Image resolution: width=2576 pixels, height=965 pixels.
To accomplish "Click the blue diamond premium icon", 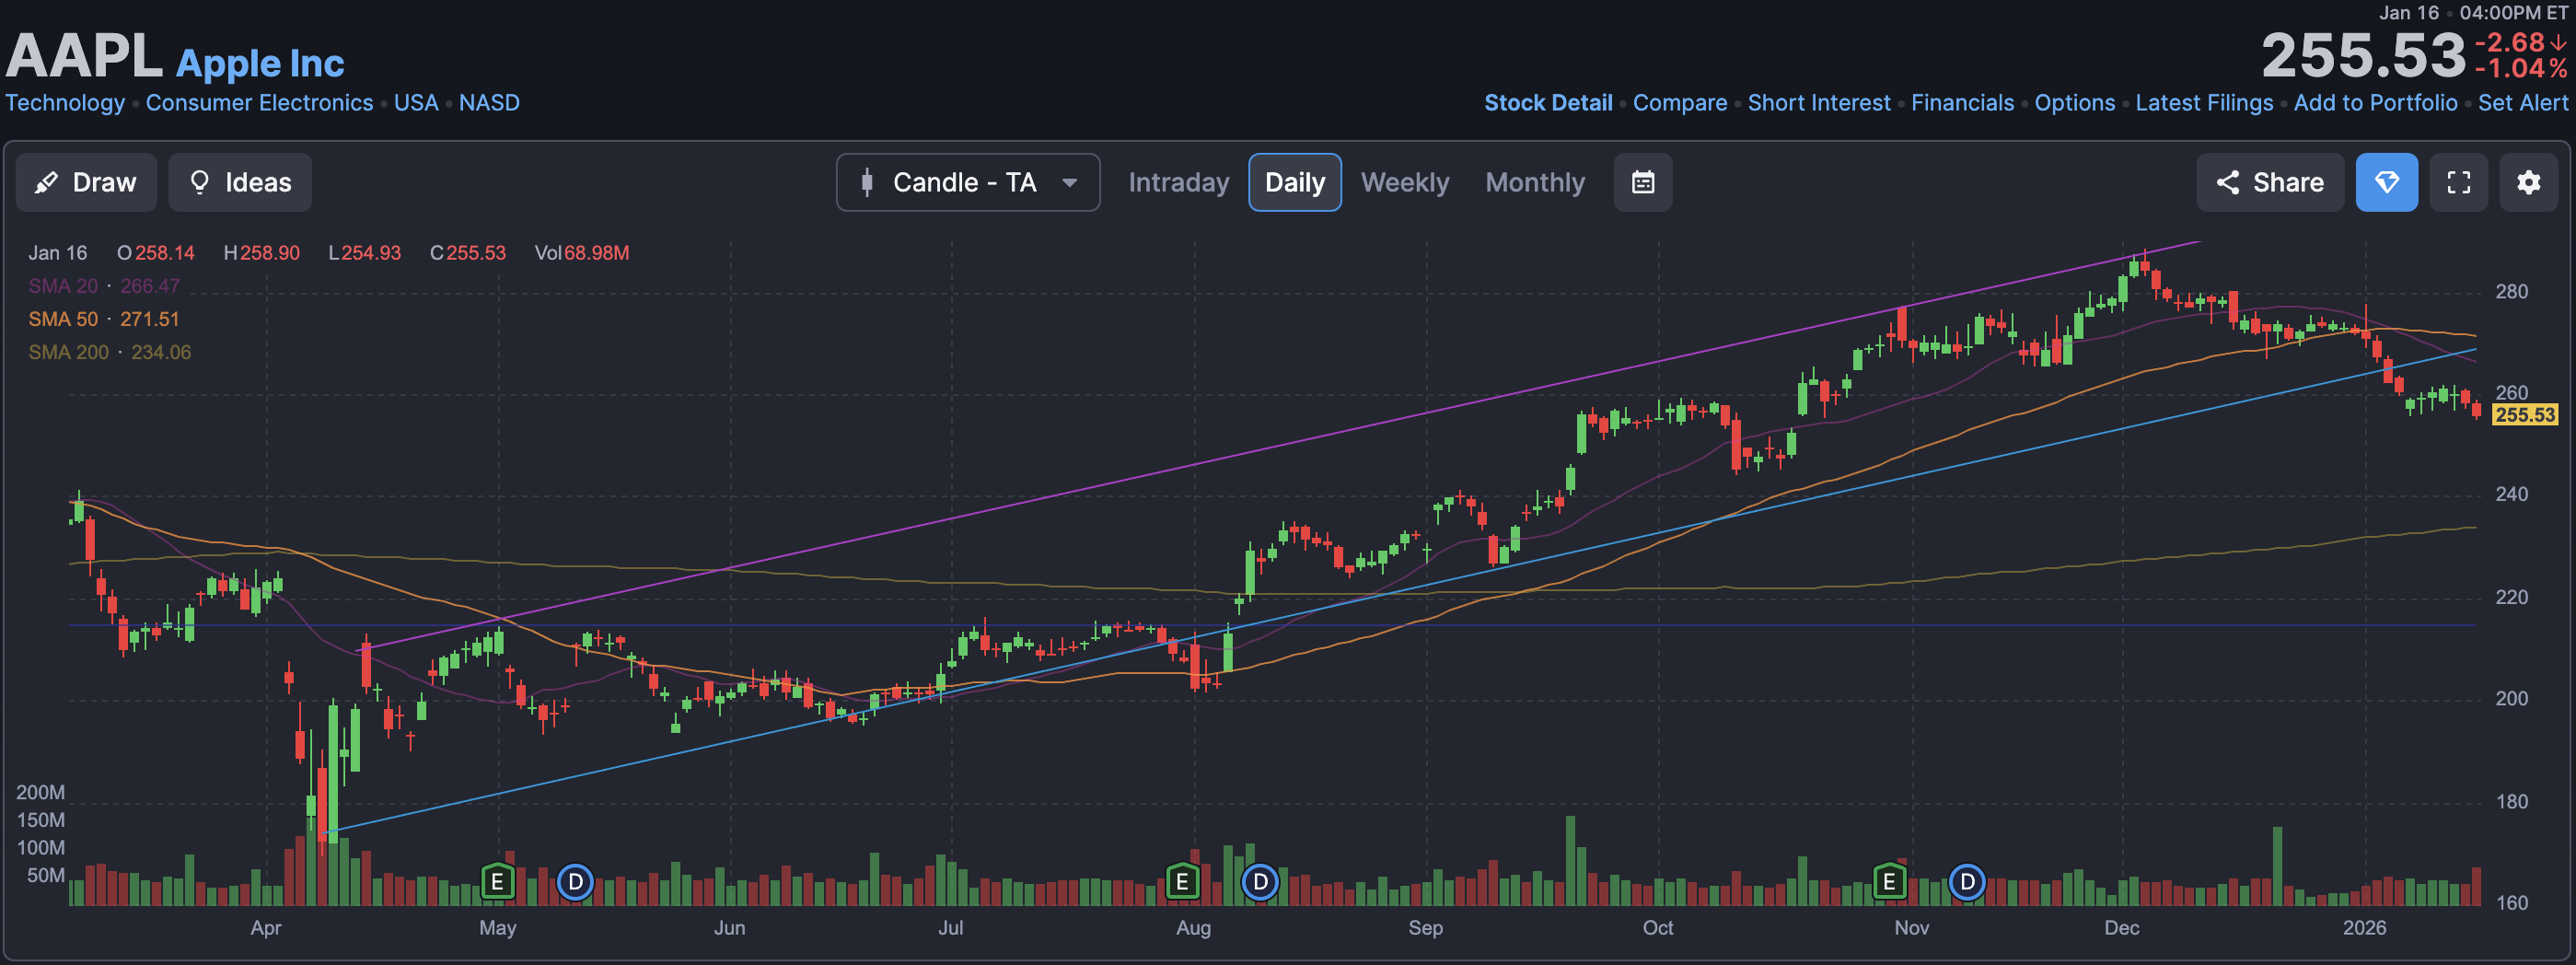I will coord(2386,182).
